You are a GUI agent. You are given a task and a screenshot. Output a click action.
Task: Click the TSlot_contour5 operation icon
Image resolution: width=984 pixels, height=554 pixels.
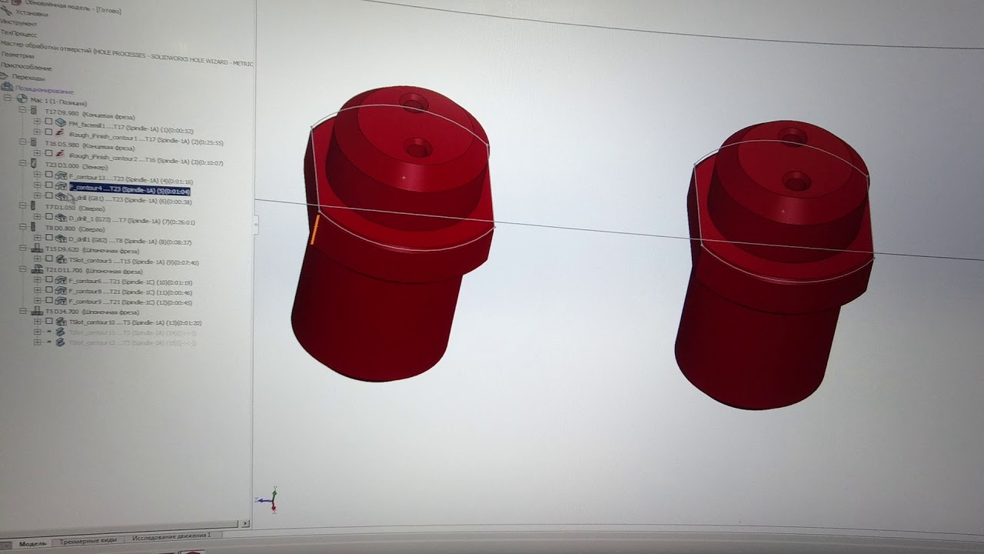(x=60, y=259)
